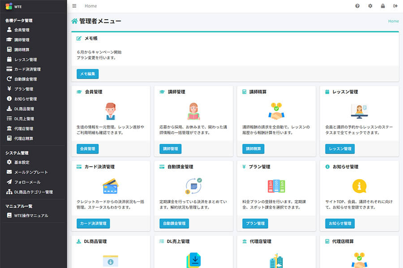Screen dimensions: 403x268
Task: Click the フォローメール paper plane icon
Action: [x=10, y=182]
